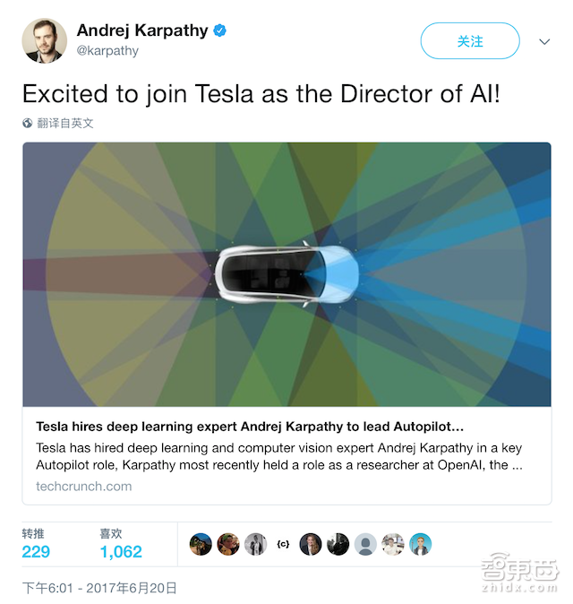Open the Tesla hires Karpathy article headline
The height and width of the screenshot is (604, 573).
(251, 427)
